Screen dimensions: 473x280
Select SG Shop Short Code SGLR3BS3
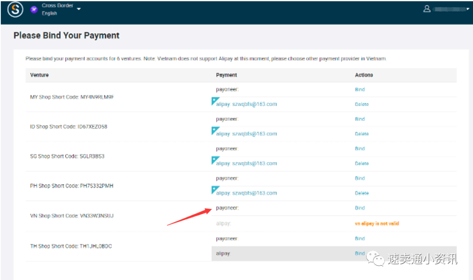click(x=67, y=156)
